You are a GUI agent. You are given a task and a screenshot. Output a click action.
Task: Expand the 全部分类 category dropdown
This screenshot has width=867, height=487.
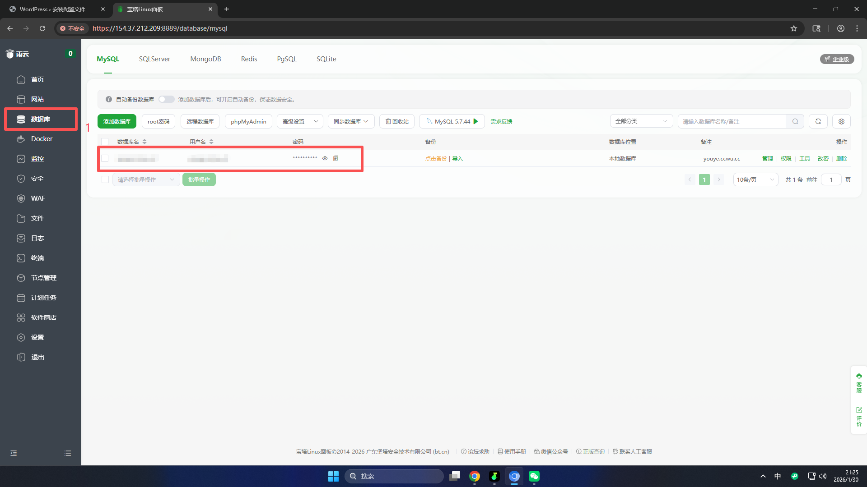641,121
